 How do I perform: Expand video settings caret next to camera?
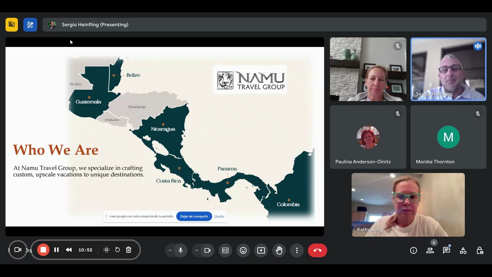pyautogui.click(x=197, y=250)
